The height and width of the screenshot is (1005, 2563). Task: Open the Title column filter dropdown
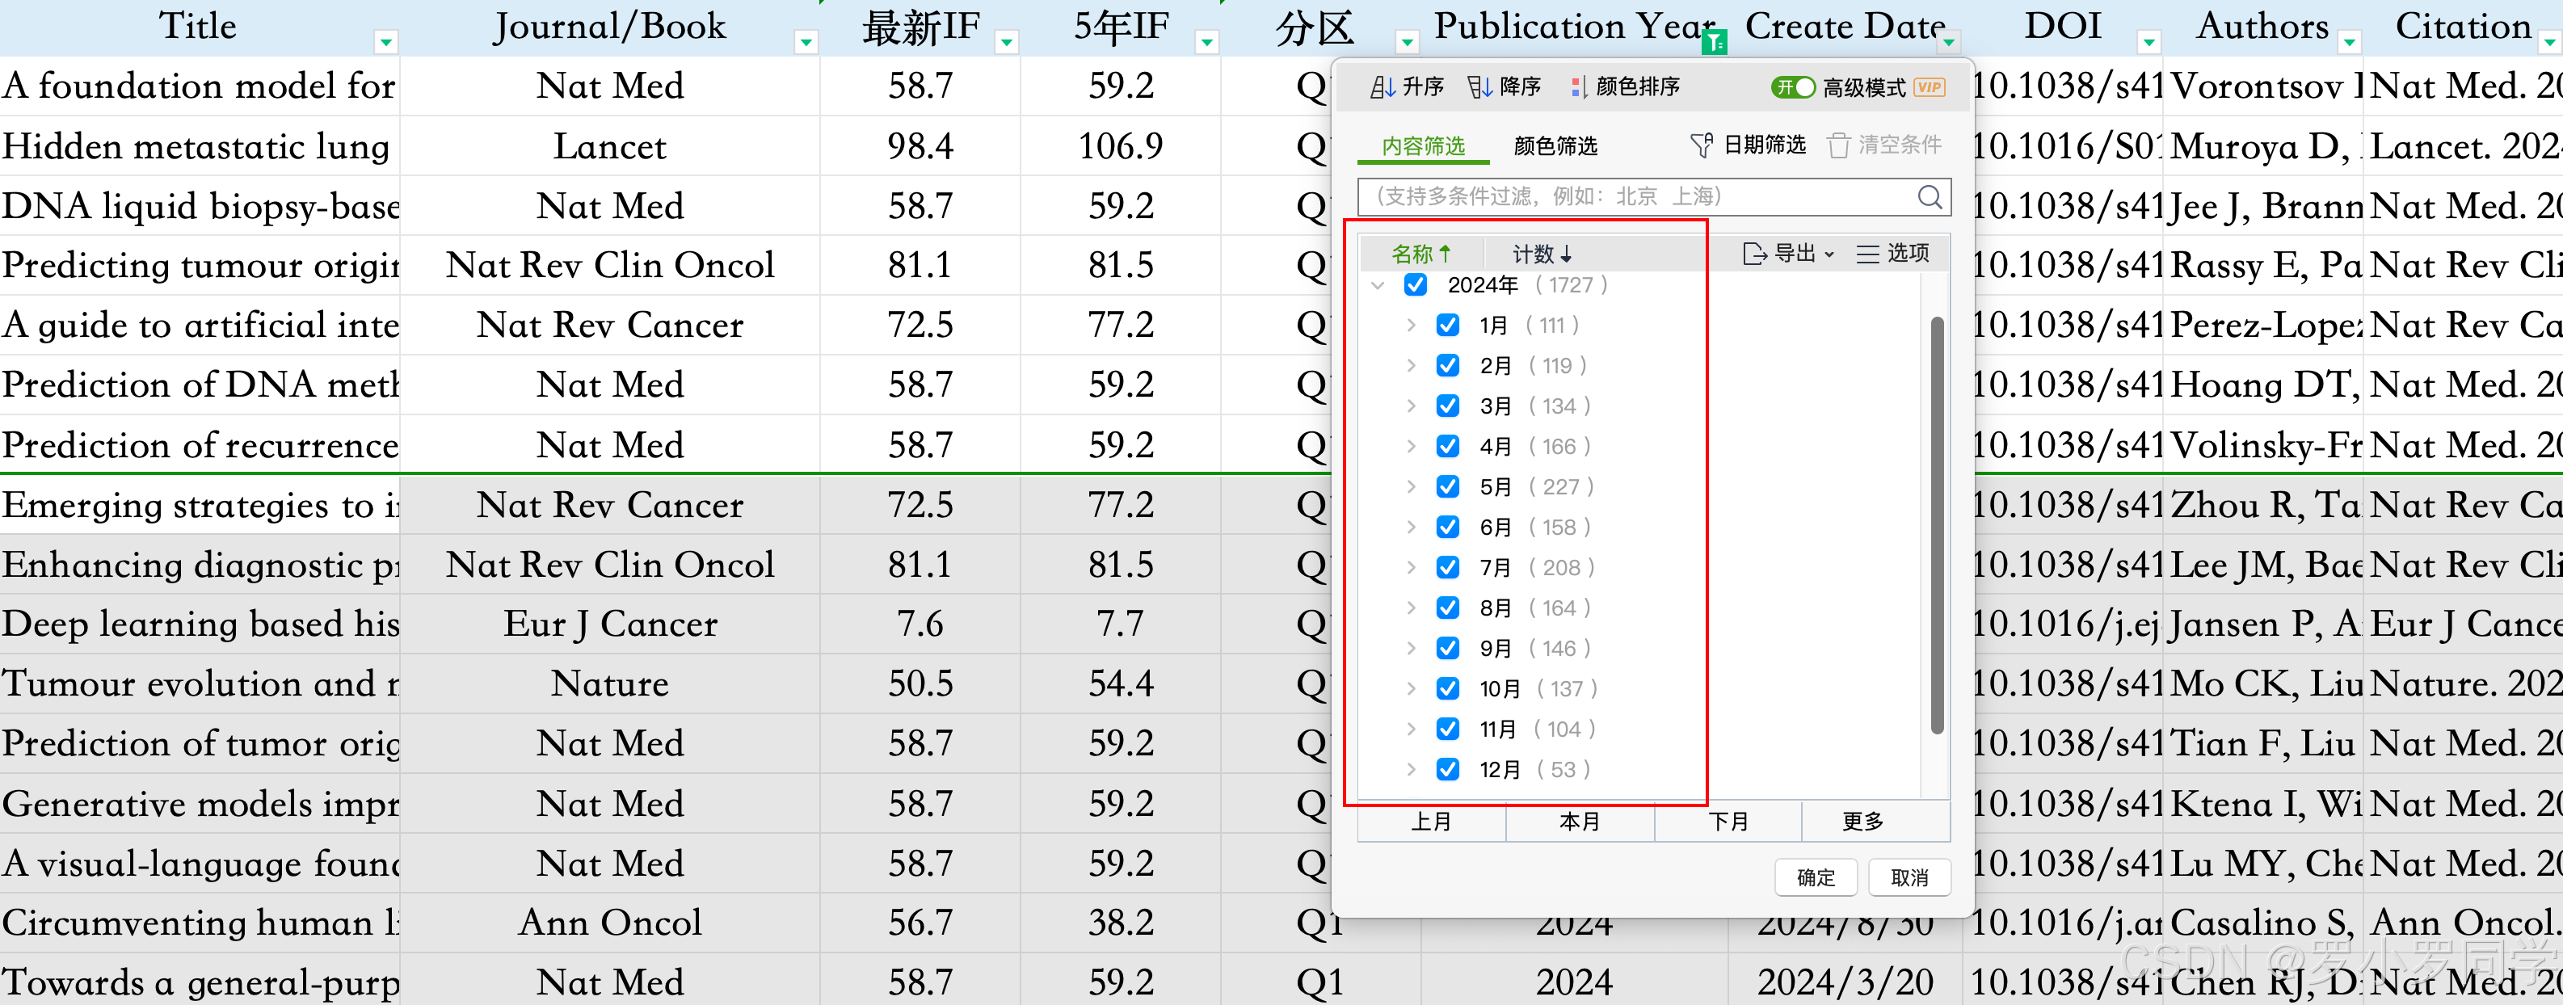coord(385,42)
